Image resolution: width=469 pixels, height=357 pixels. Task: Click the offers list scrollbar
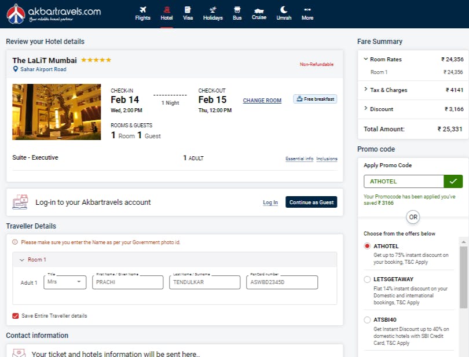(x=463, y=277)
